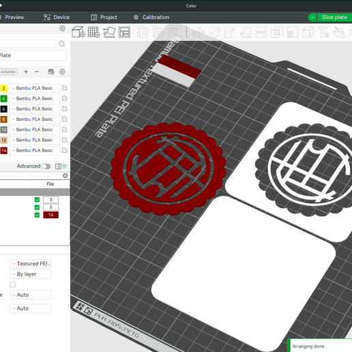The image size is (352, 352).
Task: Expand the By layer print sequence dropdown
Action: tap(31, 274)
